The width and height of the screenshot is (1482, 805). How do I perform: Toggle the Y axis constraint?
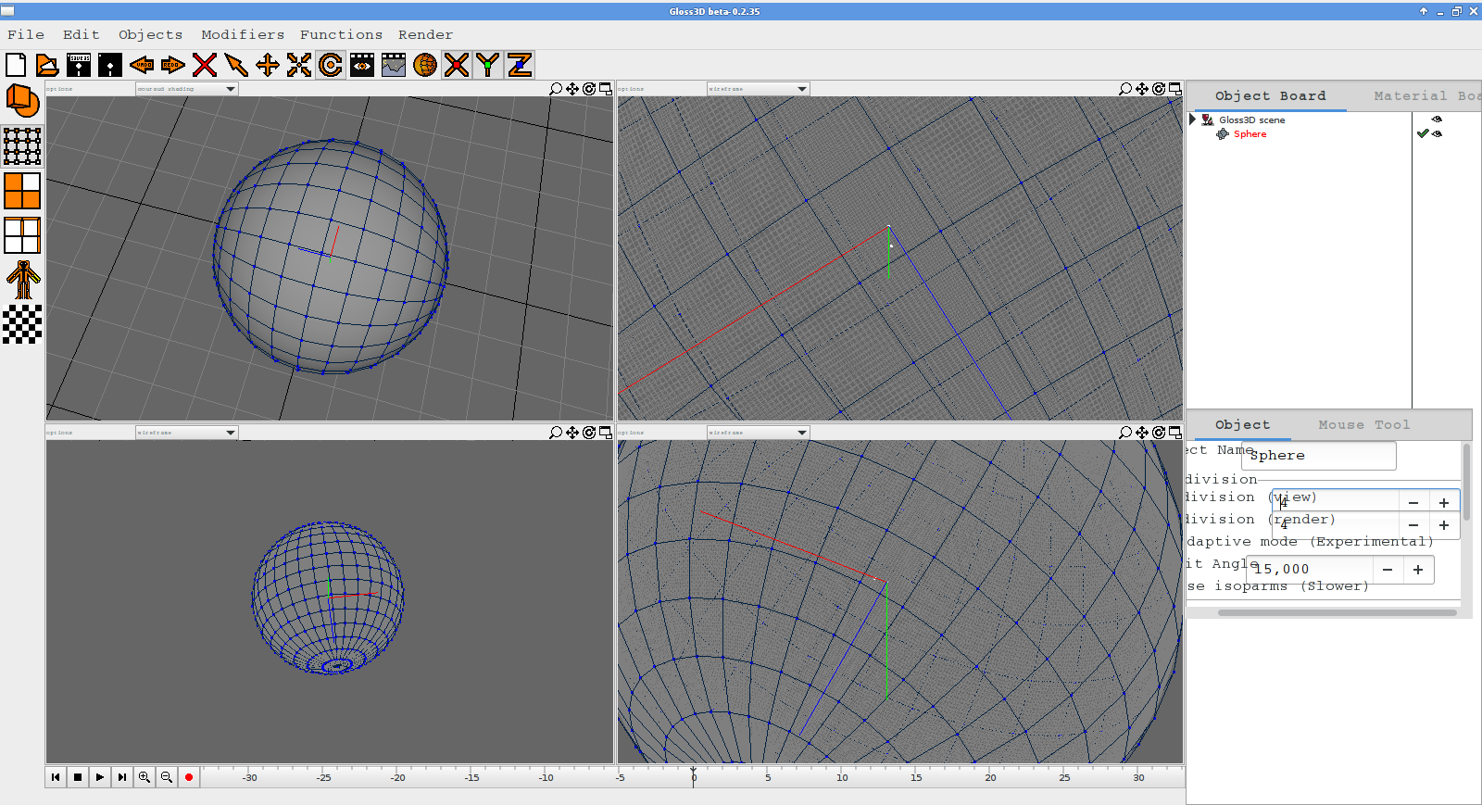click(488, 65)
